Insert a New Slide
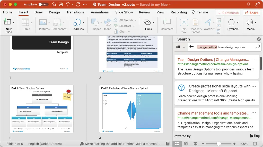This screenshot has height=147, width=263. 7,26
